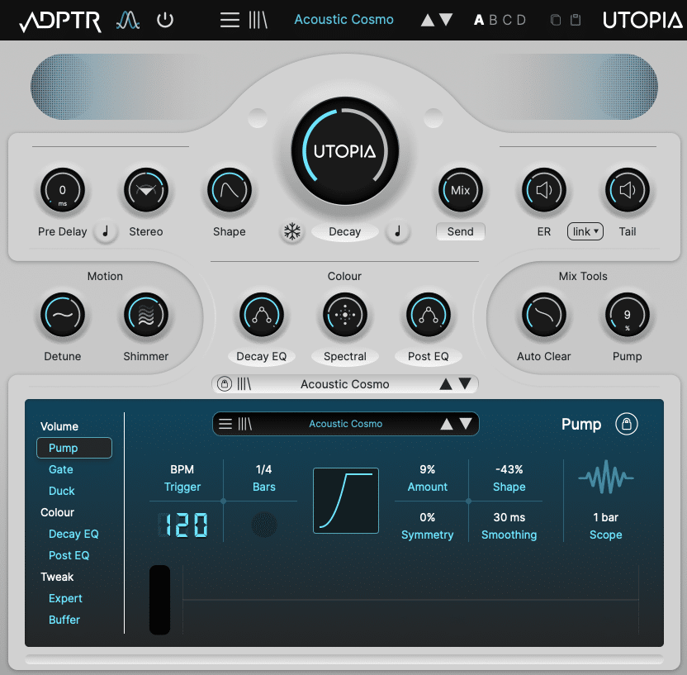
Task: Toggle the snowflake freeze button
Action: click(292, 231)
